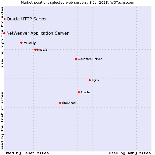Click the NetWeaver Application Server red marker
This screenshot has width=155, height=155.
click(x=4, y=33)
